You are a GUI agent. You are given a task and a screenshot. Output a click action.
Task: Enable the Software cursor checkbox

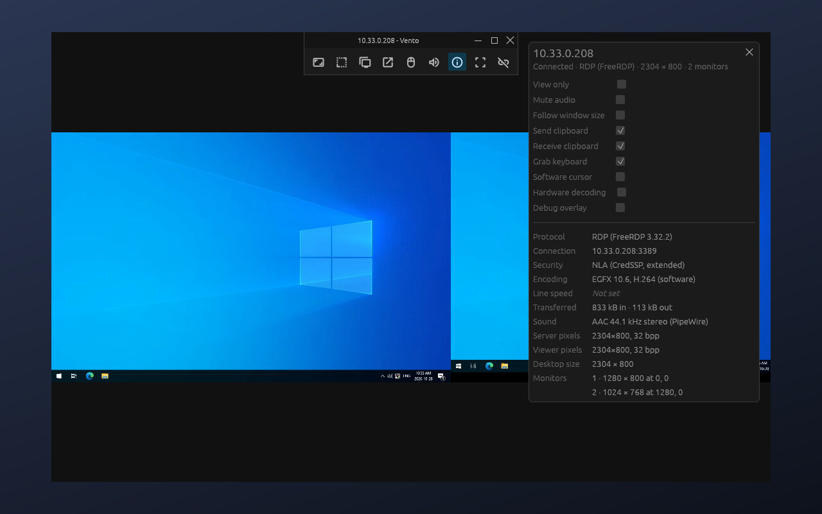pyautogui.click(x=620, y=177)
